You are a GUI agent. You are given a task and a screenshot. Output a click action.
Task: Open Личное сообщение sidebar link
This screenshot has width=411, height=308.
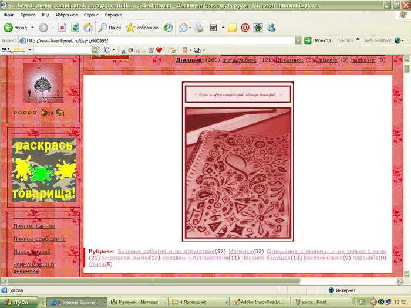(x=39, y=239)
